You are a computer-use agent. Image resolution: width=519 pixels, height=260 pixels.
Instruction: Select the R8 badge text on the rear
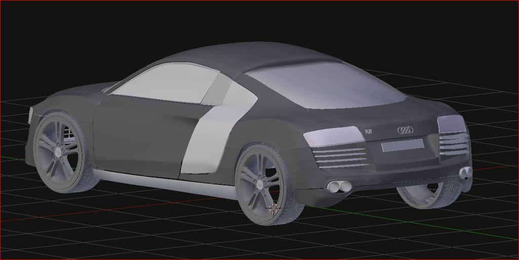pos(368,132)
